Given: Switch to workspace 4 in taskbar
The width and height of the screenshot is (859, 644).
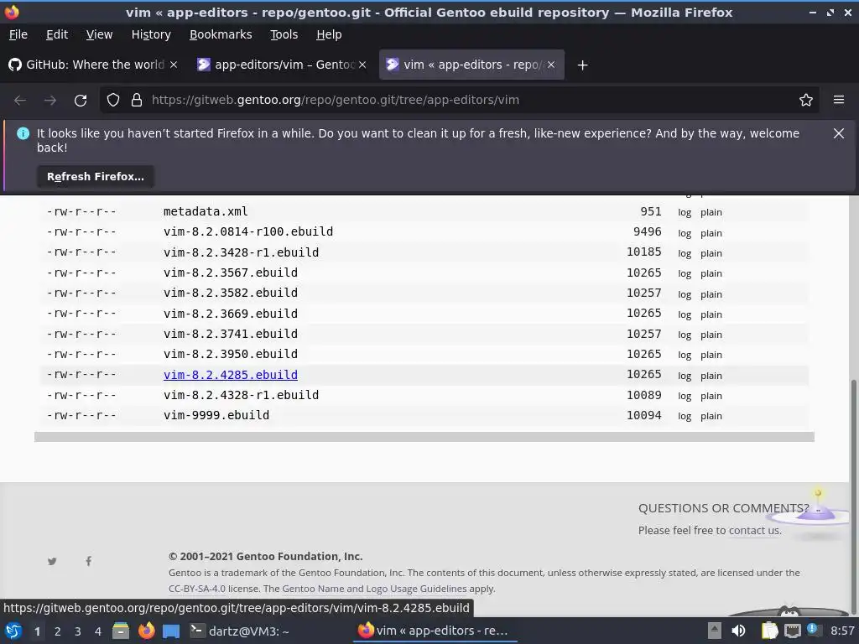Looking at the screenshot, I should coord(98,631).
